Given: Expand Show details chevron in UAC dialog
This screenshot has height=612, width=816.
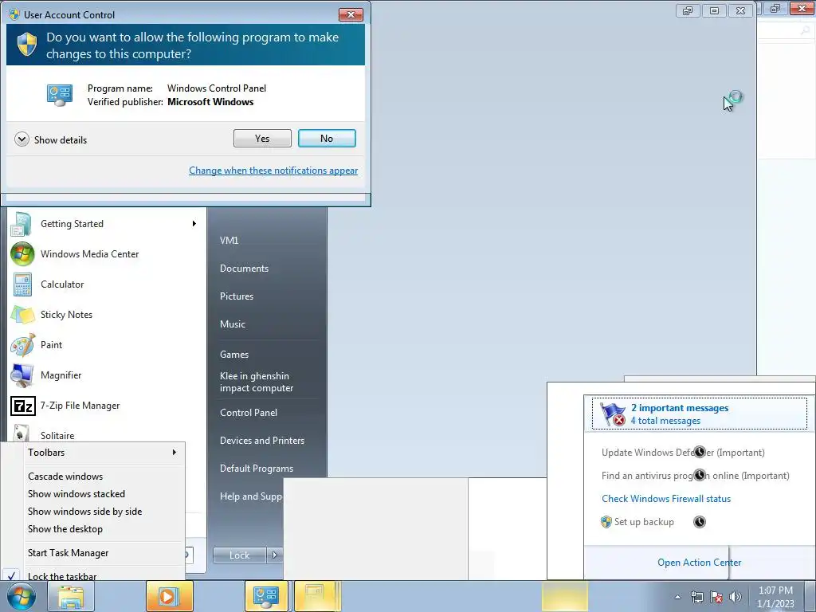Looking at the screenshot, I should (22, 139).
